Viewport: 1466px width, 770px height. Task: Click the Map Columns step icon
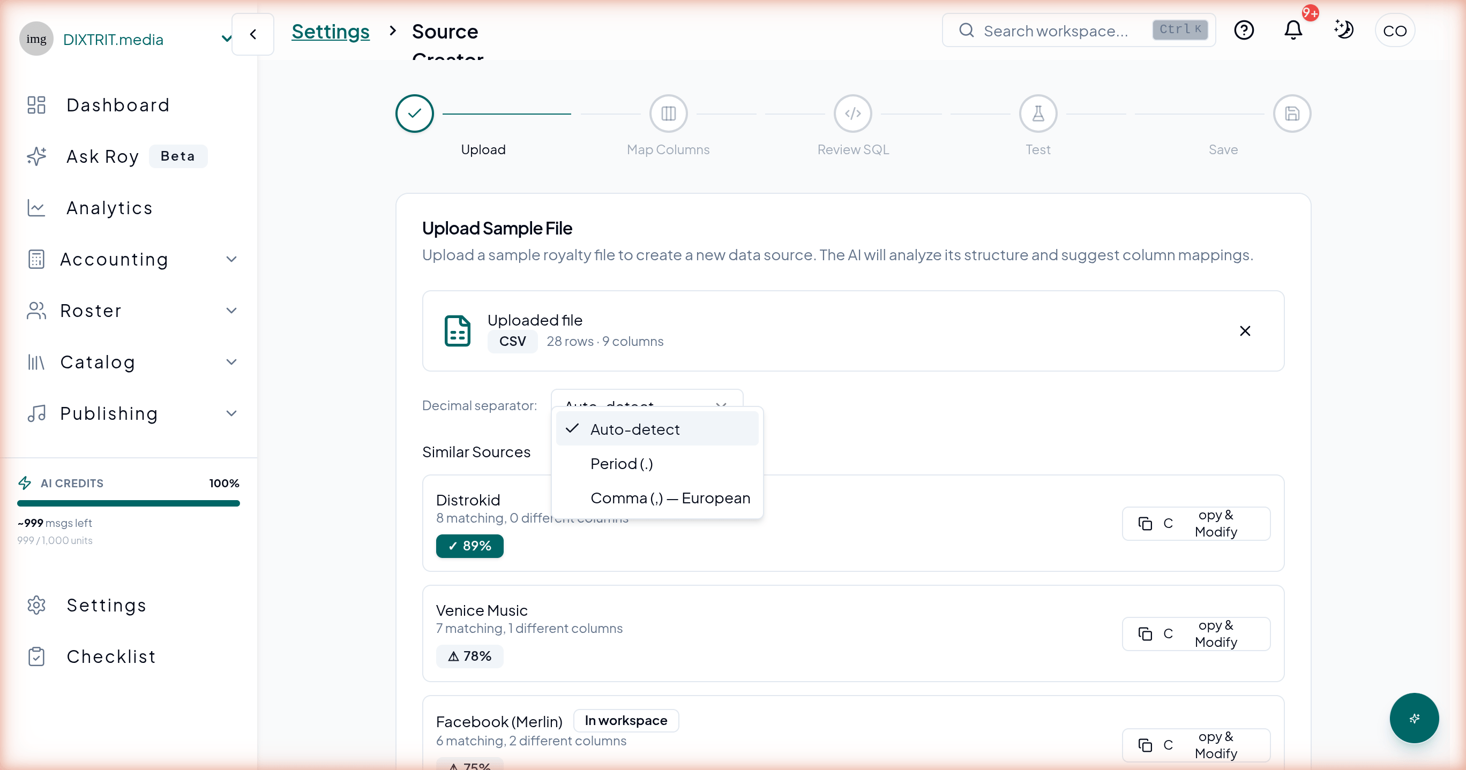pyautogui.click(x=669, y=114)
